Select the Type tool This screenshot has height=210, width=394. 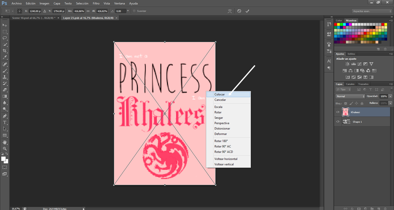5,123
